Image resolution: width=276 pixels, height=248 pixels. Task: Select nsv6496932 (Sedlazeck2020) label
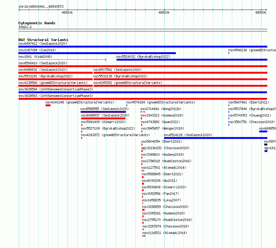click(43, 70)
